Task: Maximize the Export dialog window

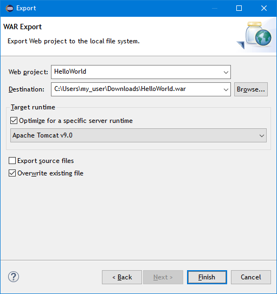Action: click(239, 8)
